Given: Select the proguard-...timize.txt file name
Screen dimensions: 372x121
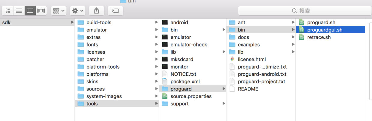Looking at the screenshot, I should click(262, 67).
